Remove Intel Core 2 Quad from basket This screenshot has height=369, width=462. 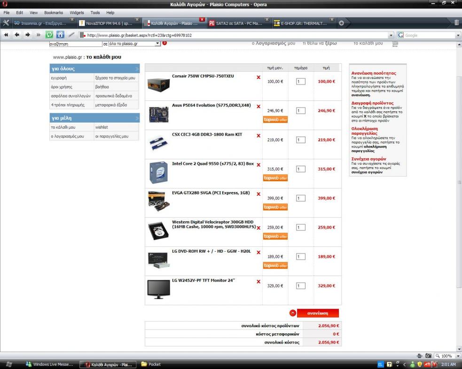[x=258, y=165]
